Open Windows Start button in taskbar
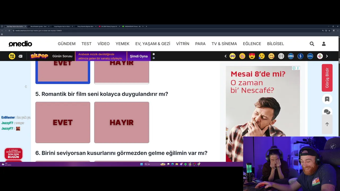Screen dimensions: 340x191 point(142,164)
